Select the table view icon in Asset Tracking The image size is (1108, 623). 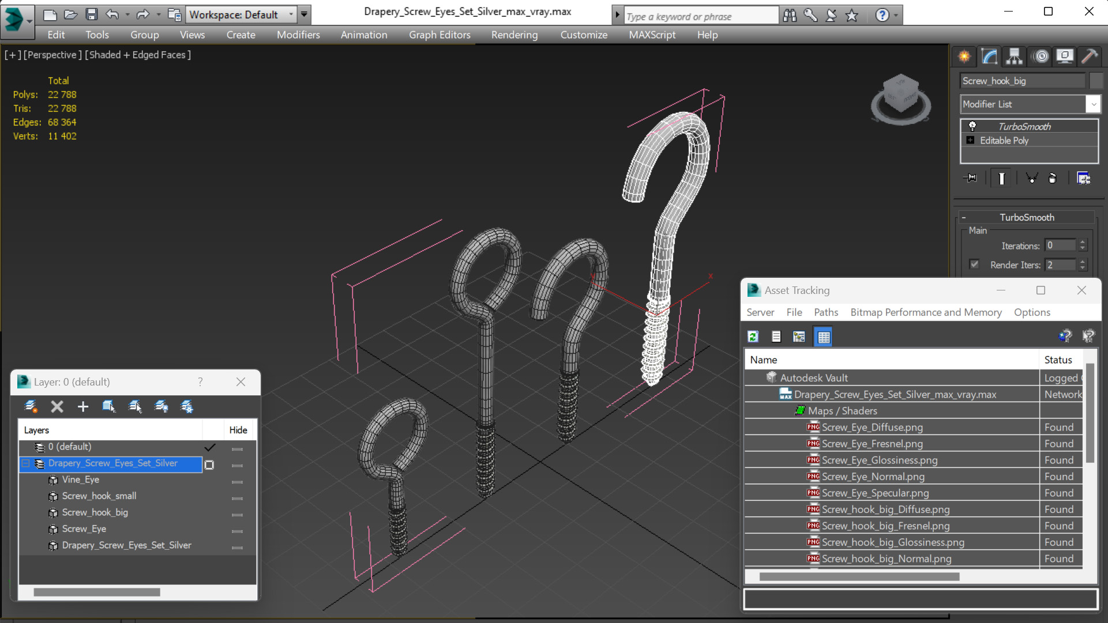coord(823,337)
